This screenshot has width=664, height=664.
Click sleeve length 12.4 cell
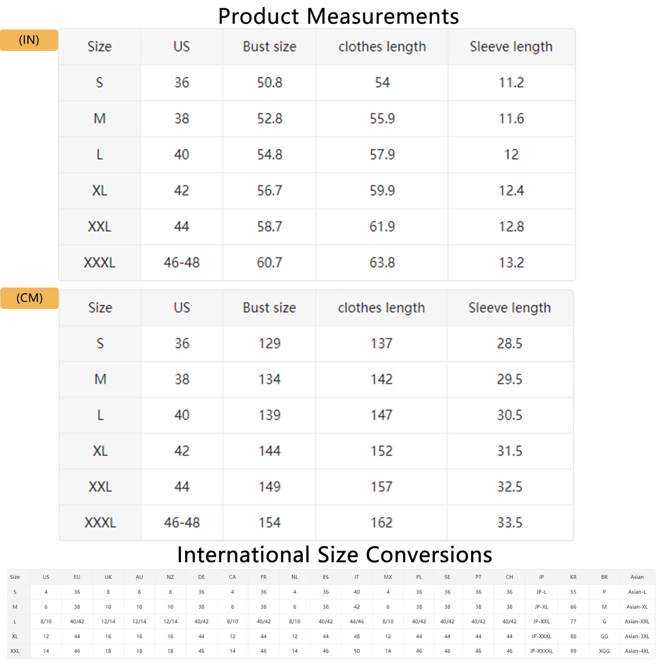[511, 191]
